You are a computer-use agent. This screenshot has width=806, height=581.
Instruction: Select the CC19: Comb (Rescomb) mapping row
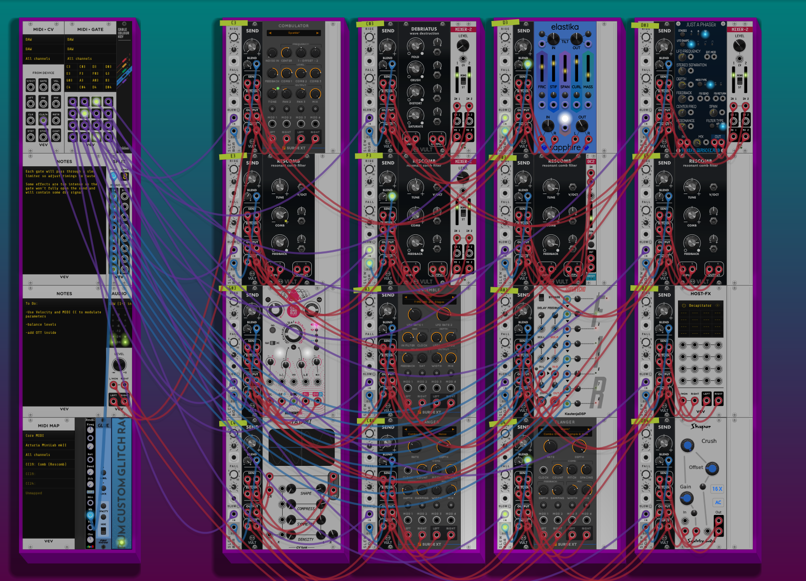pyautogui.click(x=49, y=464)
